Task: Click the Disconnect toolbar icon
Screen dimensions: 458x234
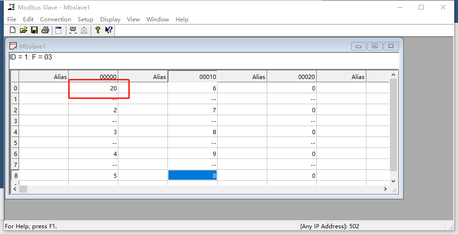Action: click(x=84, y=30)
